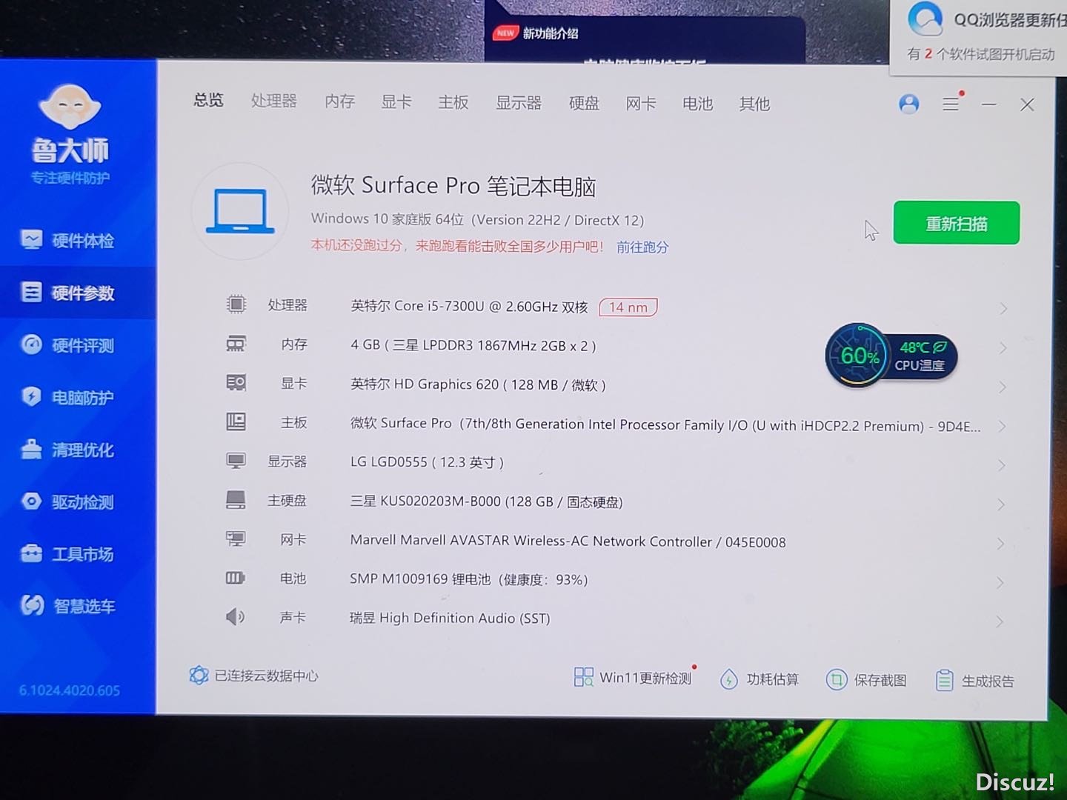This screenshot has width=1067, height=800.
Task: Expand the 主硬盘 row chevron
Action: tap(1002, 504)
